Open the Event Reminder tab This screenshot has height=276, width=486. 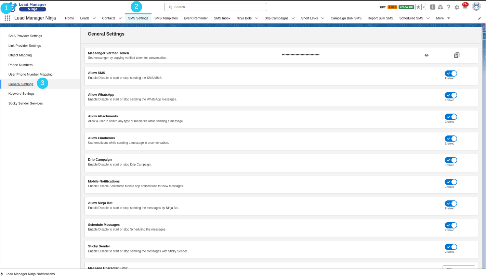(196, 18)
